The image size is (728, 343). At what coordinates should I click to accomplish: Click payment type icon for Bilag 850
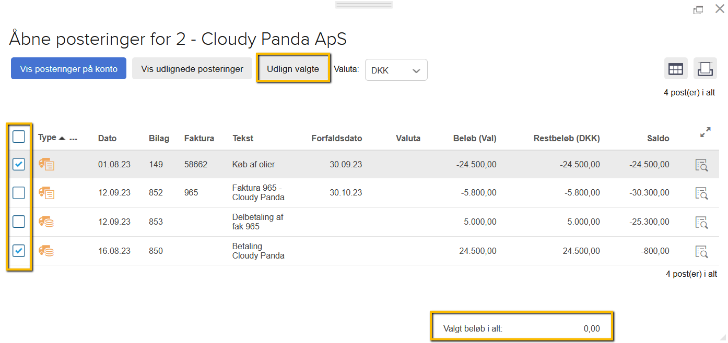(46, 251)
